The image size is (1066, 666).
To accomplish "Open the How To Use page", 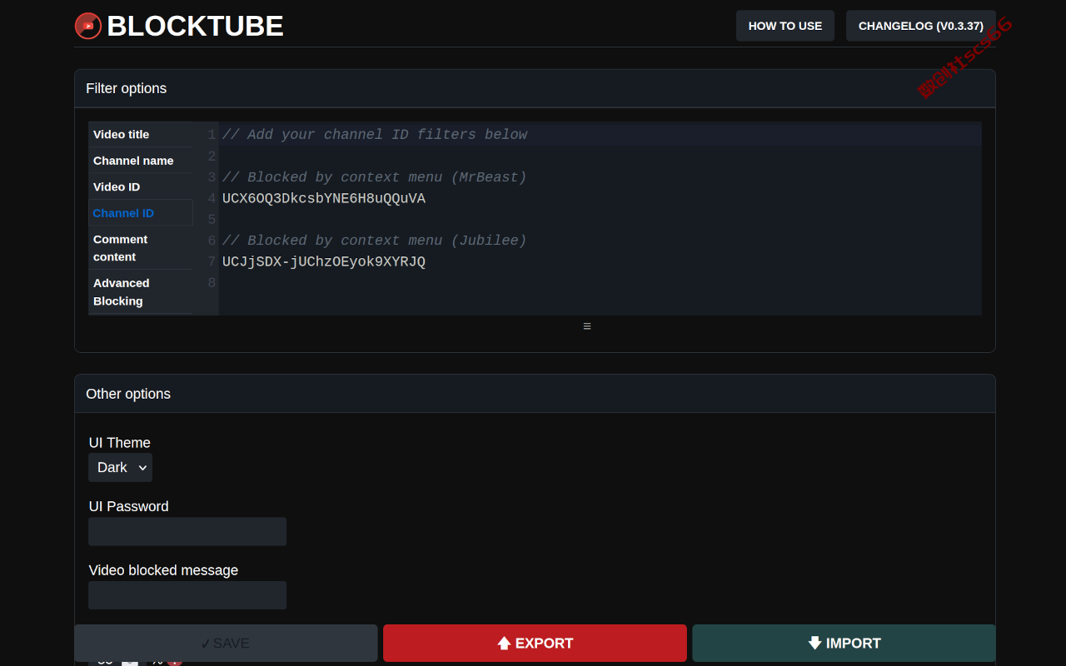I will pos(785,26).
